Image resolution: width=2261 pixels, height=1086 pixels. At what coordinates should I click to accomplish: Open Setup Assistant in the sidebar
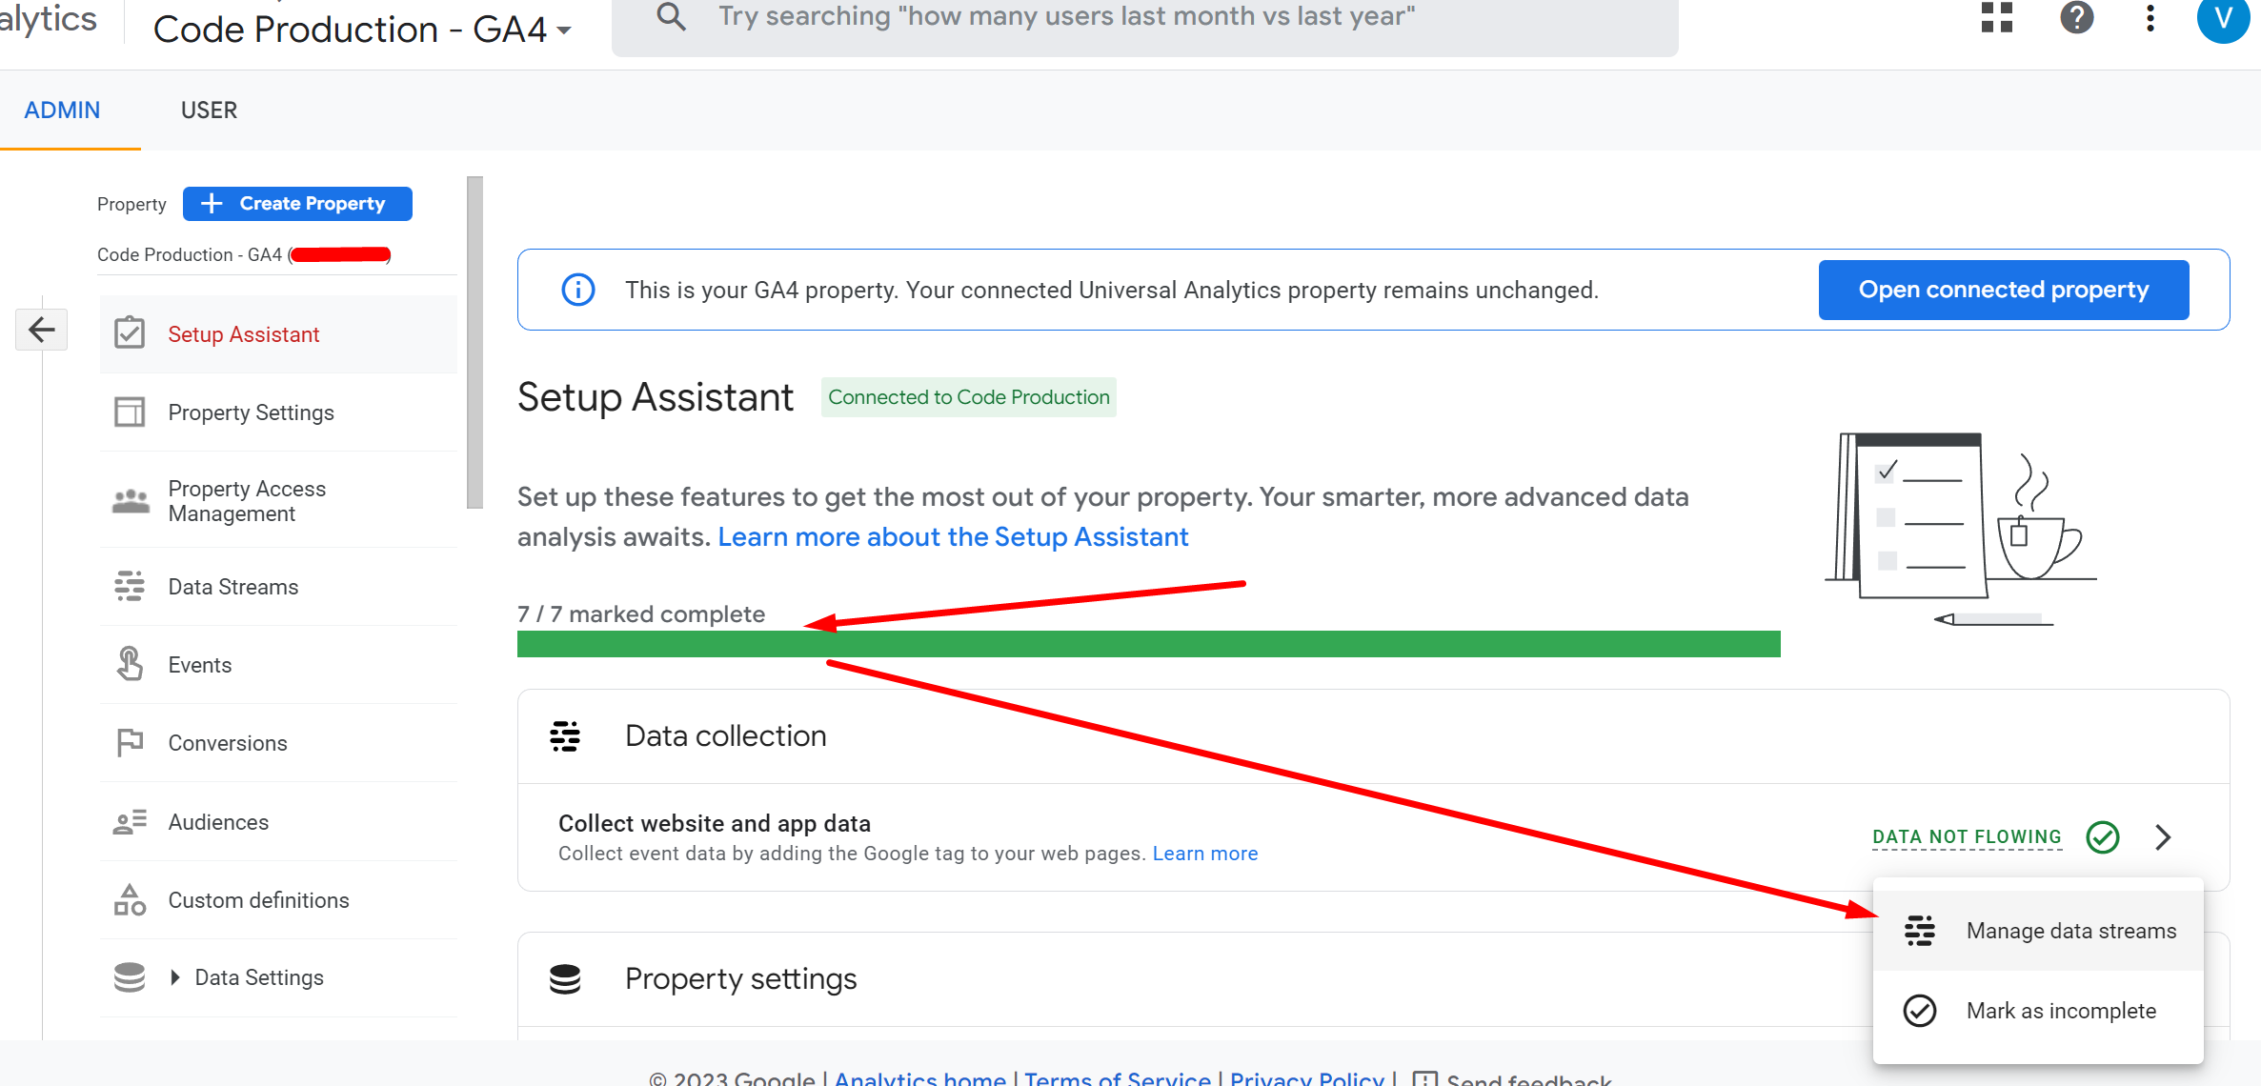278,334
